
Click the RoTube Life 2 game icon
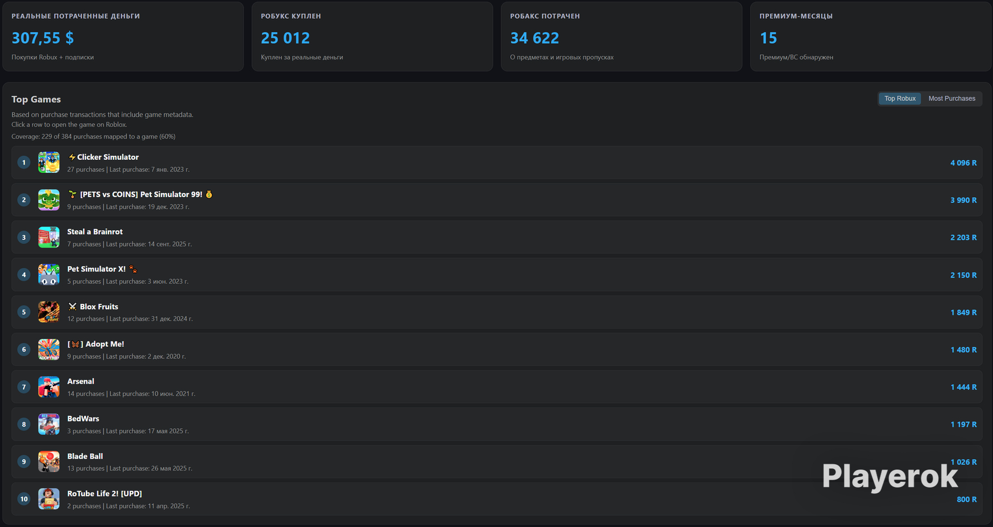[x=48, y=499]
